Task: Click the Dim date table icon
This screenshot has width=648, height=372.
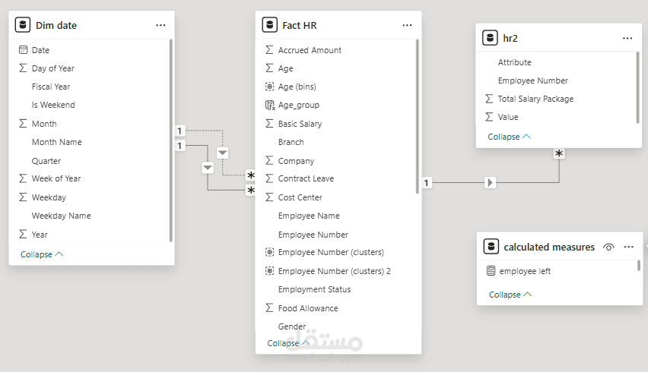Action: click(x=23, y=25)
